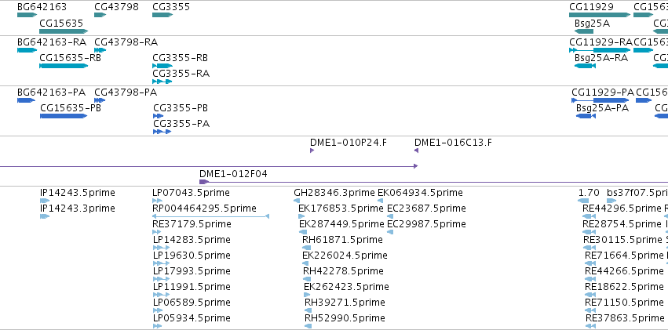Click the EC23687.5prime EST
Screen dimensions: 668x330
[x=390, y=216]
